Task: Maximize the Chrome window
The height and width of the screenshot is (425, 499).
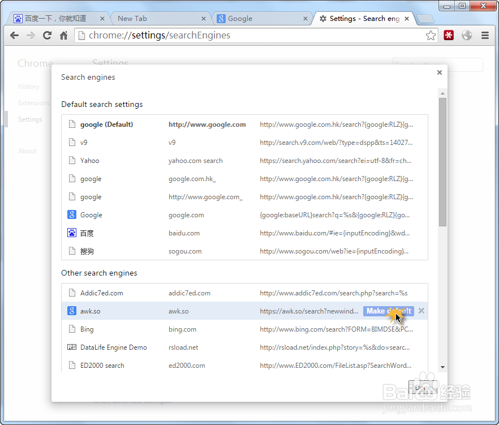Action: point(462,6)
